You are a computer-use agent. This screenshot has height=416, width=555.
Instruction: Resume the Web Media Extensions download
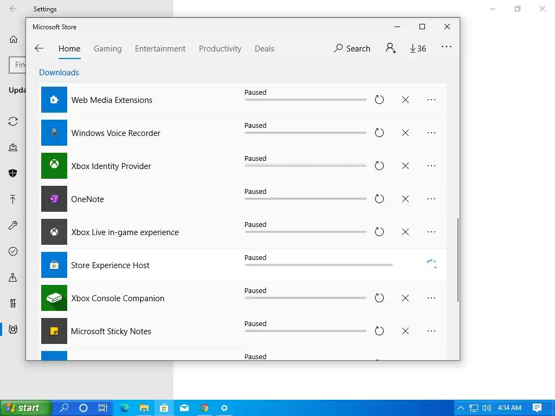379,100
